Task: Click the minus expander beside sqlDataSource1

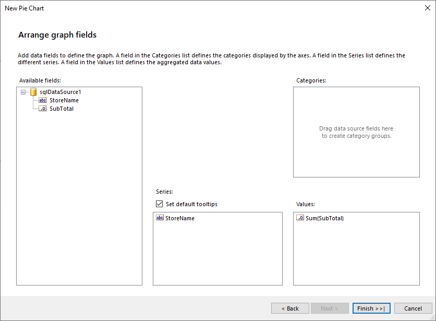Action: click(23, 92)
